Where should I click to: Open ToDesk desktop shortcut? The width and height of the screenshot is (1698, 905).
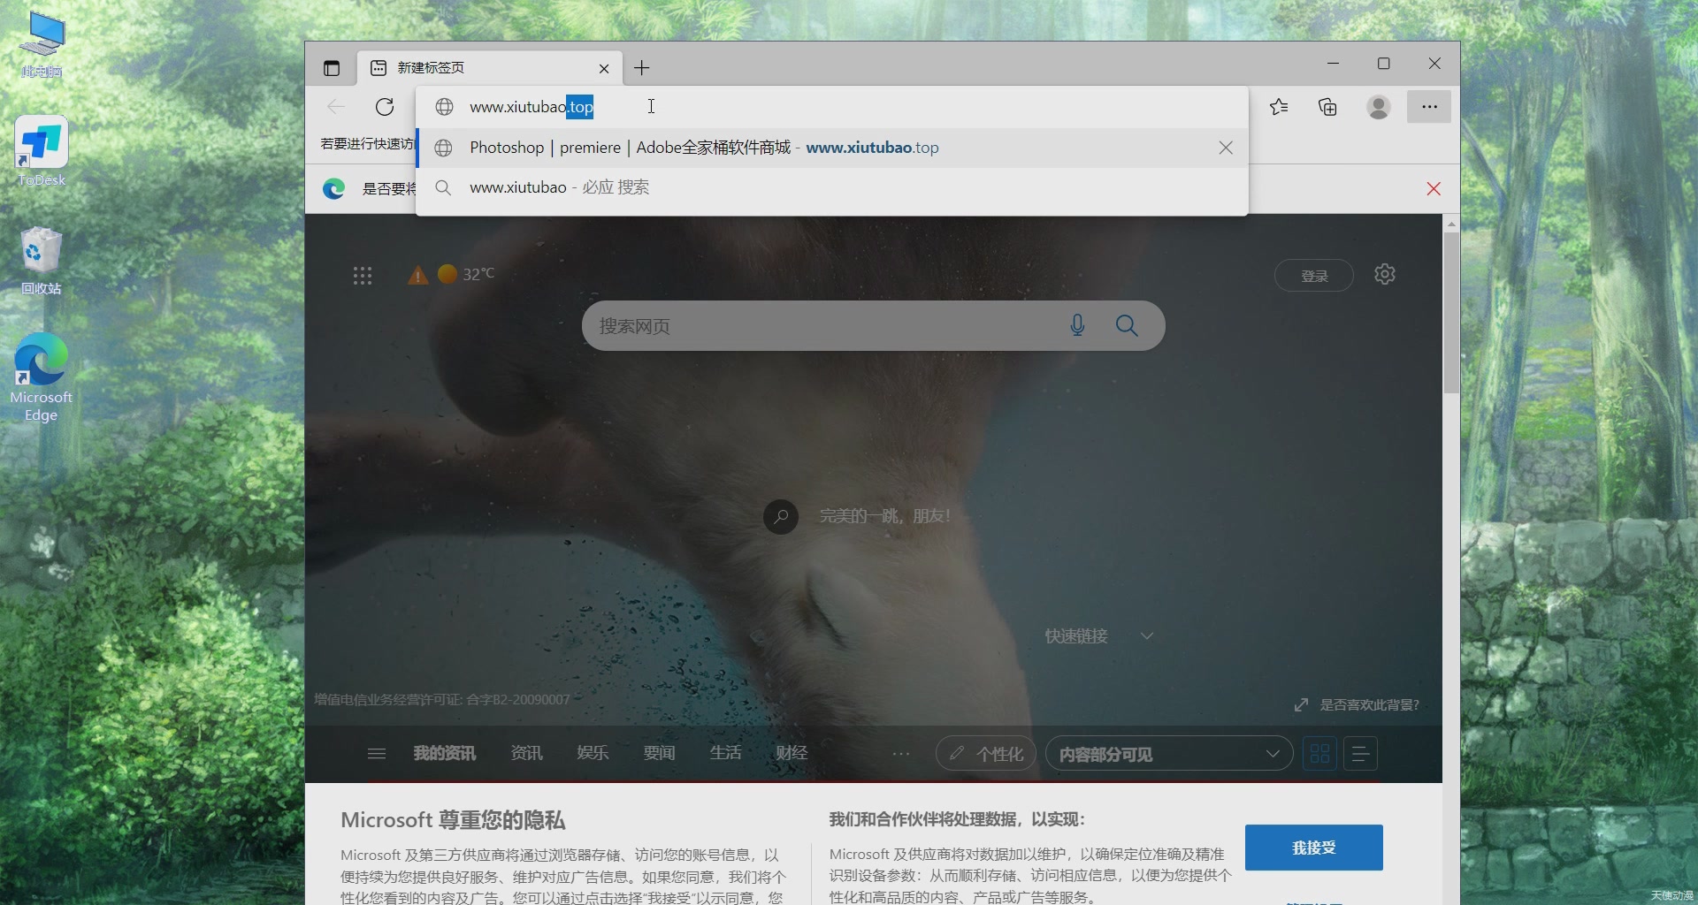pyautogui.click(x=42, y=150)
